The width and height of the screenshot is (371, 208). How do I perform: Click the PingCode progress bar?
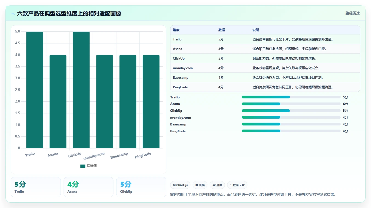[291, 131]
